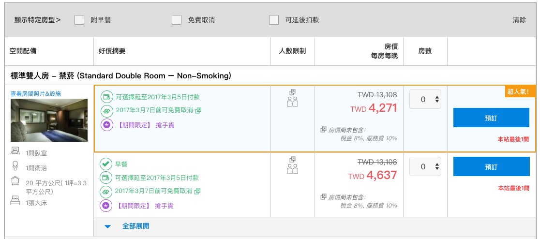540x239 pixels.
Task: Open external link icon beside second free cancellation
Action: click(x=197, y=191)
